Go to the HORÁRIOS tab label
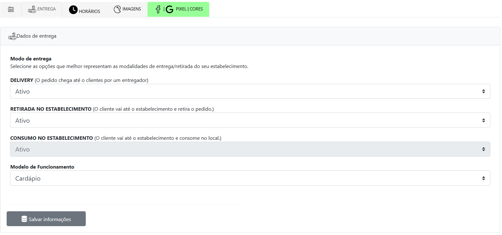The image size is (502, 235). click(x=90, y=11)
